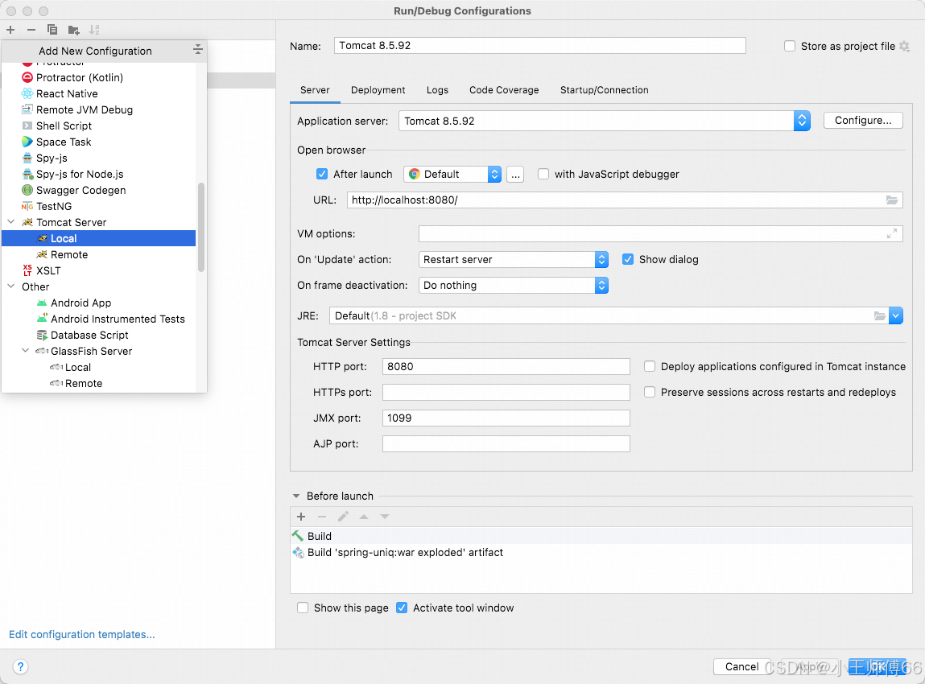This screenshot has width=925, height=684.
Task: Click the Save to folder icon
Action: click(74, 30)
